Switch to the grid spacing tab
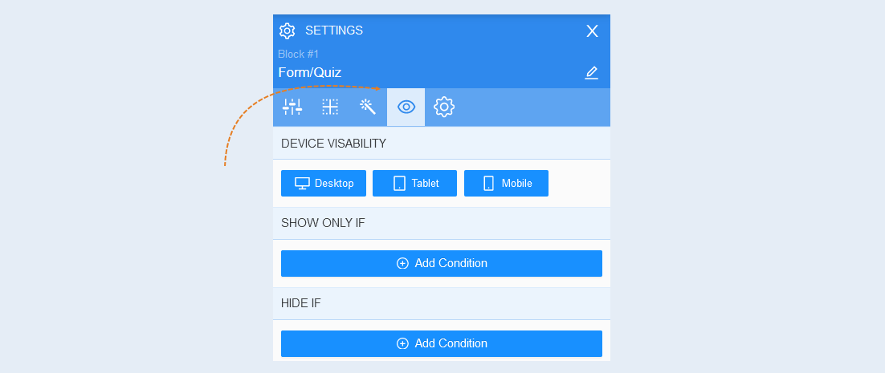This screenshot has height=373, width=885. pos(330,107)
